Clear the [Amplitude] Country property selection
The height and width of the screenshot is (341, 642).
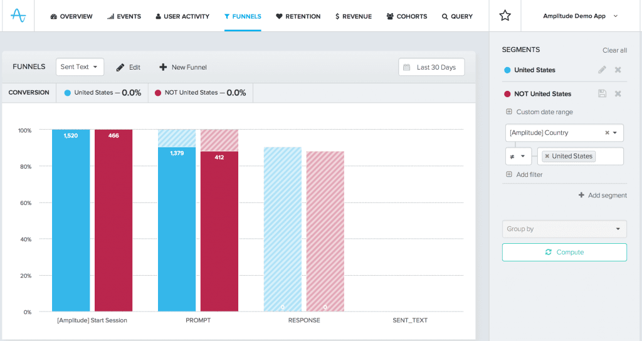[x=607, y=133]
